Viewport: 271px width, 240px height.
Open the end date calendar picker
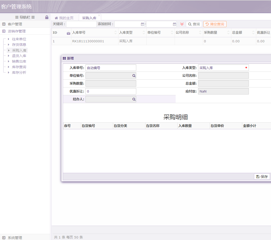pos(174,24)
